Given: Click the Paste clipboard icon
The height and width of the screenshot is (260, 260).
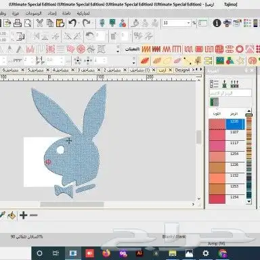Looking at the screenshot, I should pyautogui.click(x=60, y=23).
